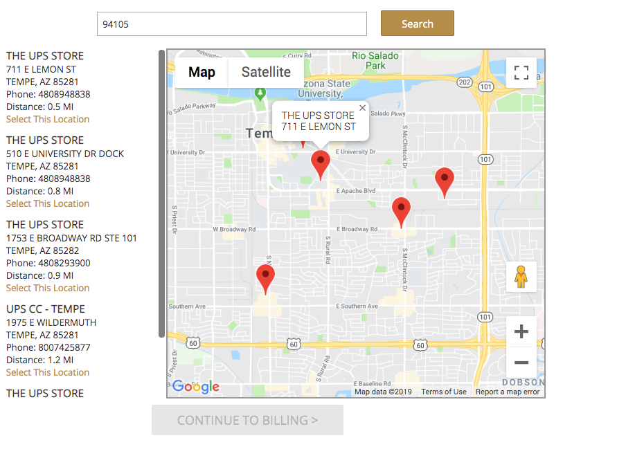Click the location list scrollbar
626x449 pixels.
coord(161,194)
